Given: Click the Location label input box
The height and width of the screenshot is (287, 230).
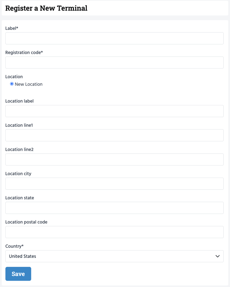Looking at the screenshot, I should (x=114, y=111).
